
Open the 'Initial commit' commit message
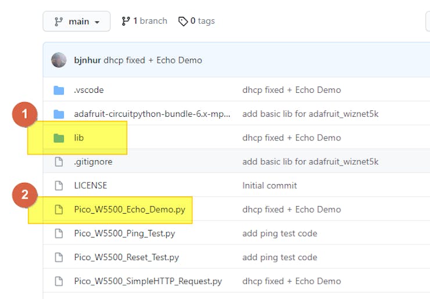coord(270,186)
